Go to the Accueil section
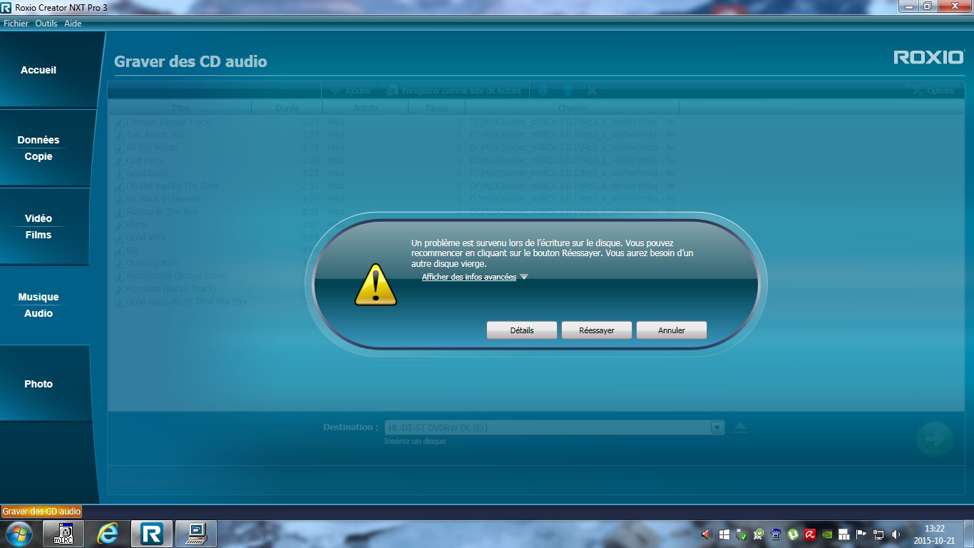Screen dimensions: 974x548 [39, 70]
